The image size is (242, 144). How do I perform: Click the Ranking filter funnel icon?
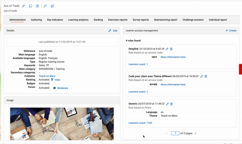pos(52,80)
